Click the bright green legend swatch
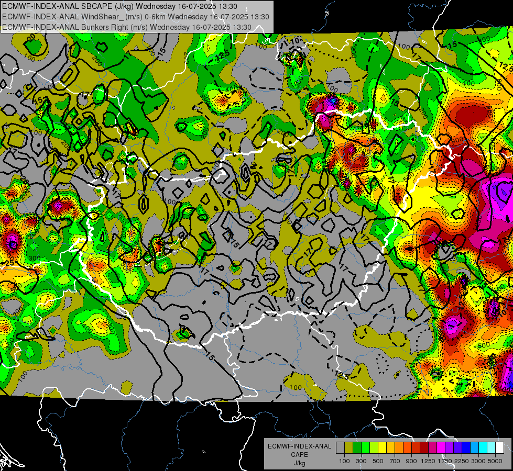Screen dimensions: 513x471 [x=365, y=448]
